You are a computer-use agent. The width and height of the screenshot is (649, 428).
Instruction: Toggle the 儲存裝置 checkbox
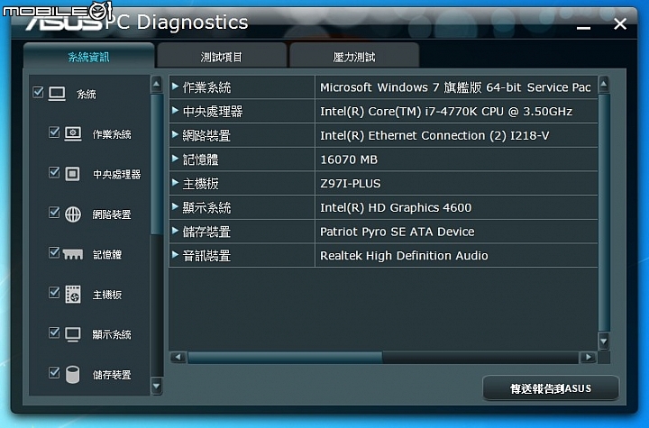[x=54, y=372]
